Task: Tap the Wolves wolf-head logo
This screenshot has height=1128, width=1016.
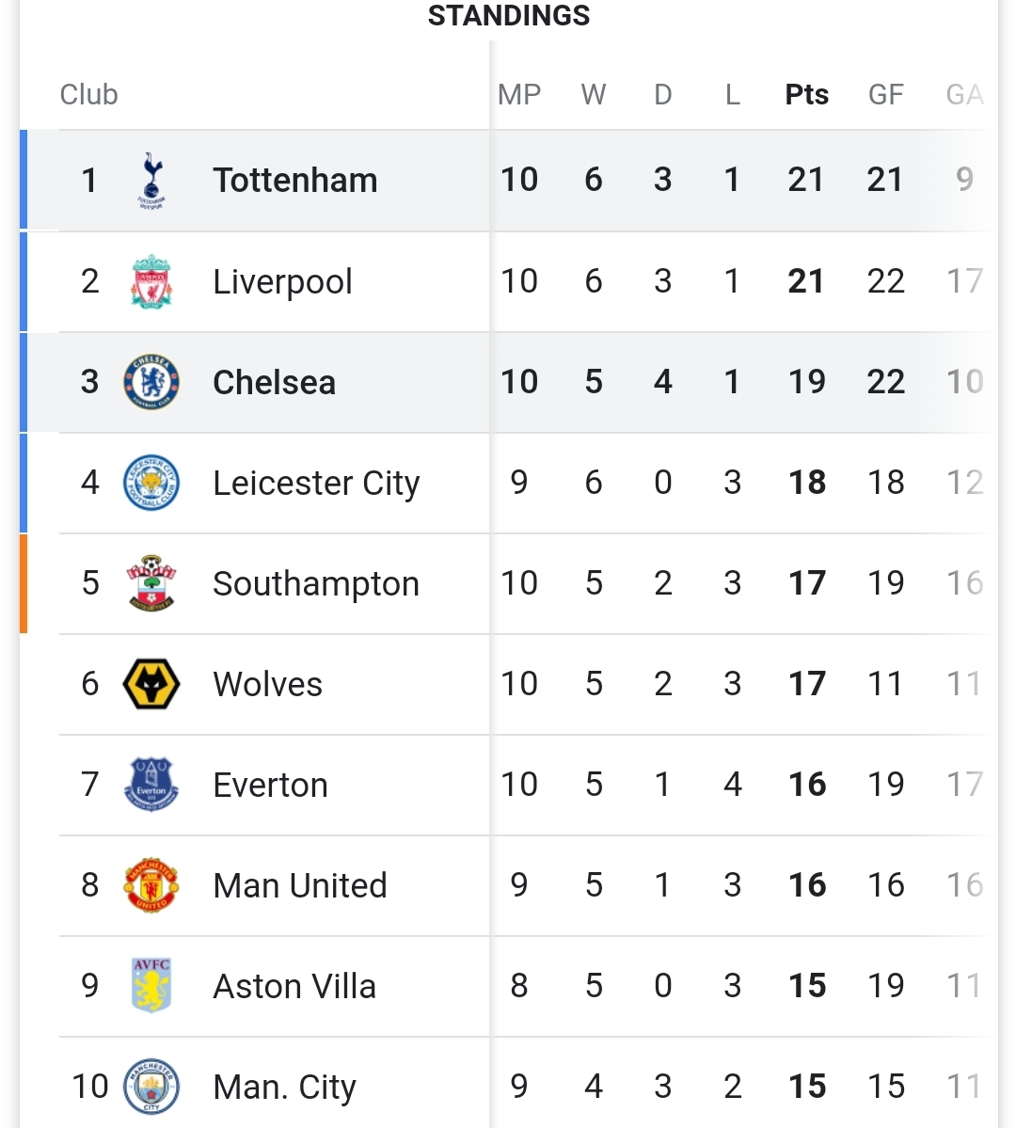Action: click(x=151, y=684)
